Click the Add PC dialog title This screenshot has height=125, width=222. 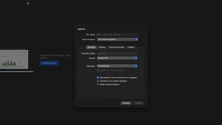point(82,29)
